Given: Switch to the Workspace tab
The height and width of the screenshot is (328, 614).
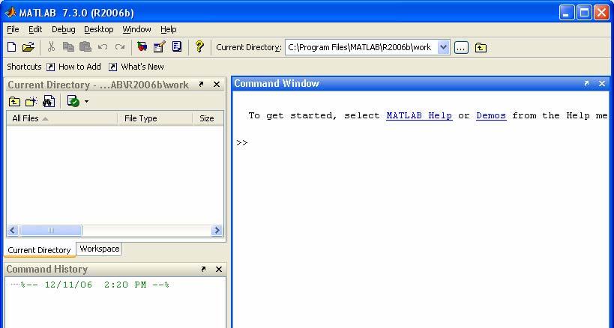Looking at the screenshot, I should click(x=100, y=249).
